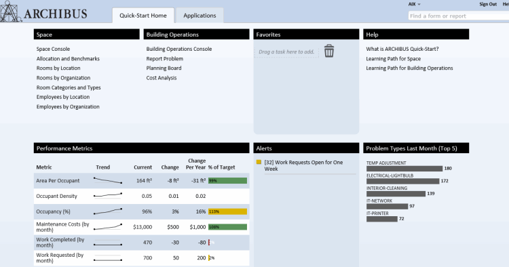509x267 pixels.
Task: Switch to the Applications tab
Action: click(x=200, y=16)
